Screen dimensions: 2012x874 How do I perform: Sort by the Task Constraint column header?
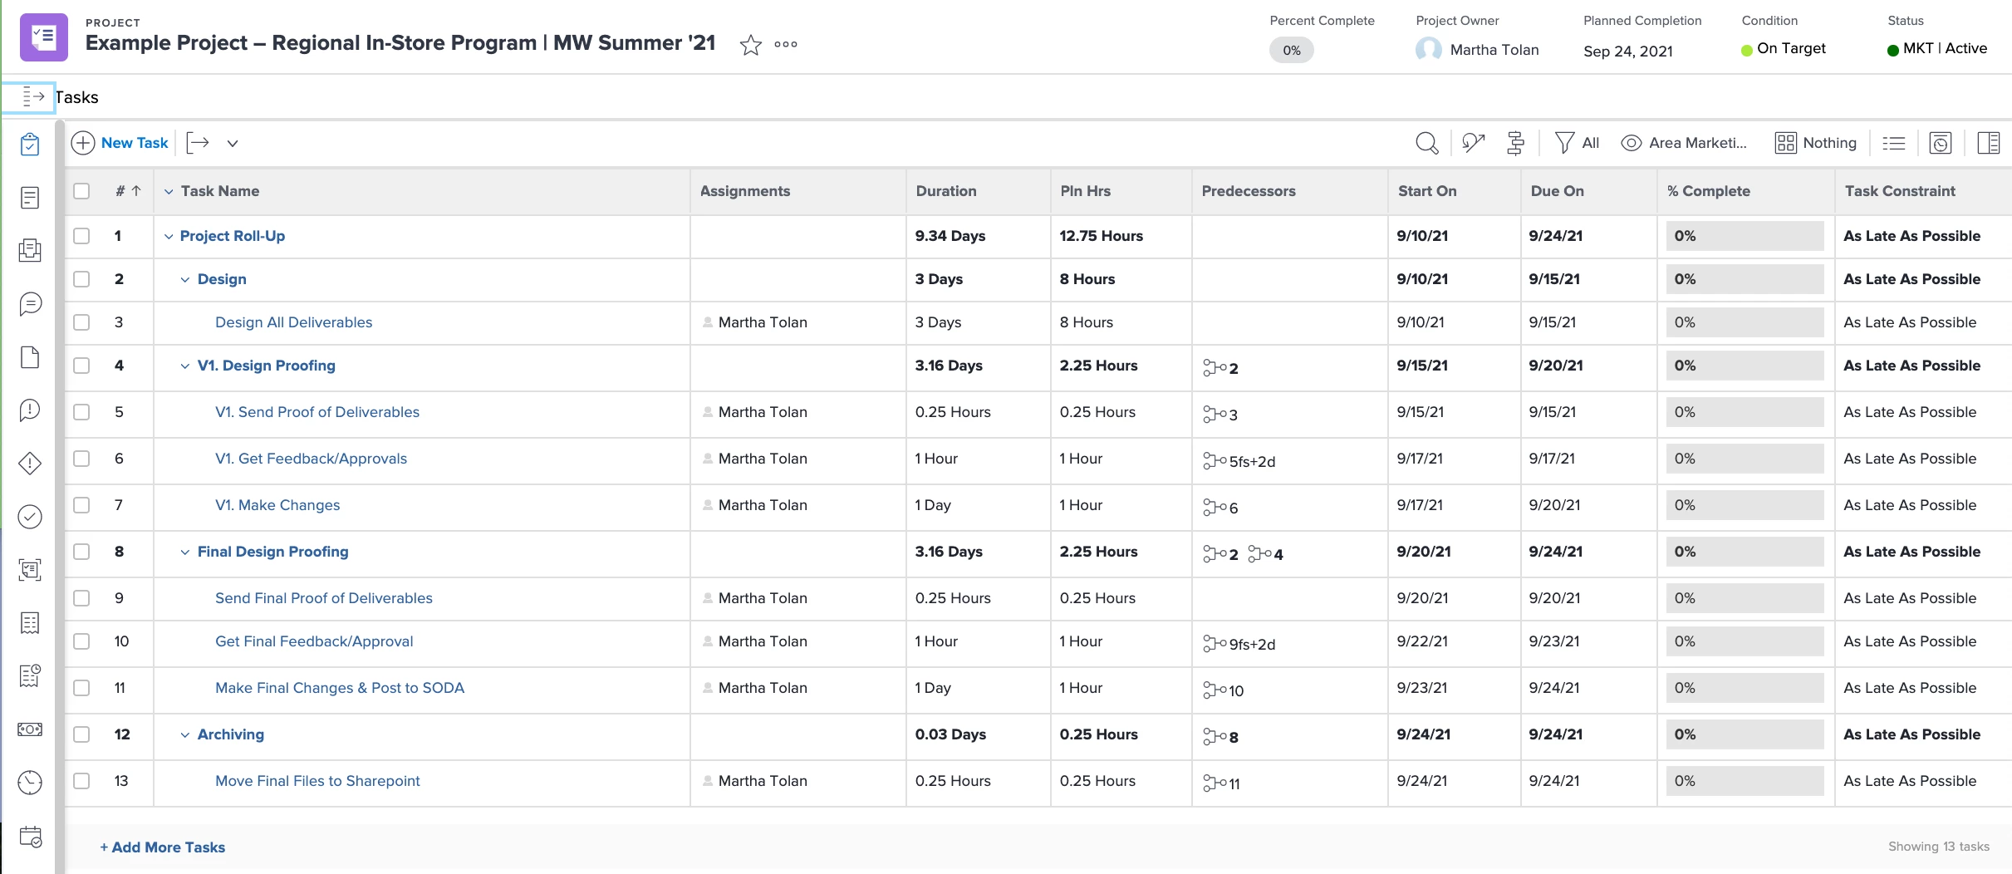point(1901,191)
